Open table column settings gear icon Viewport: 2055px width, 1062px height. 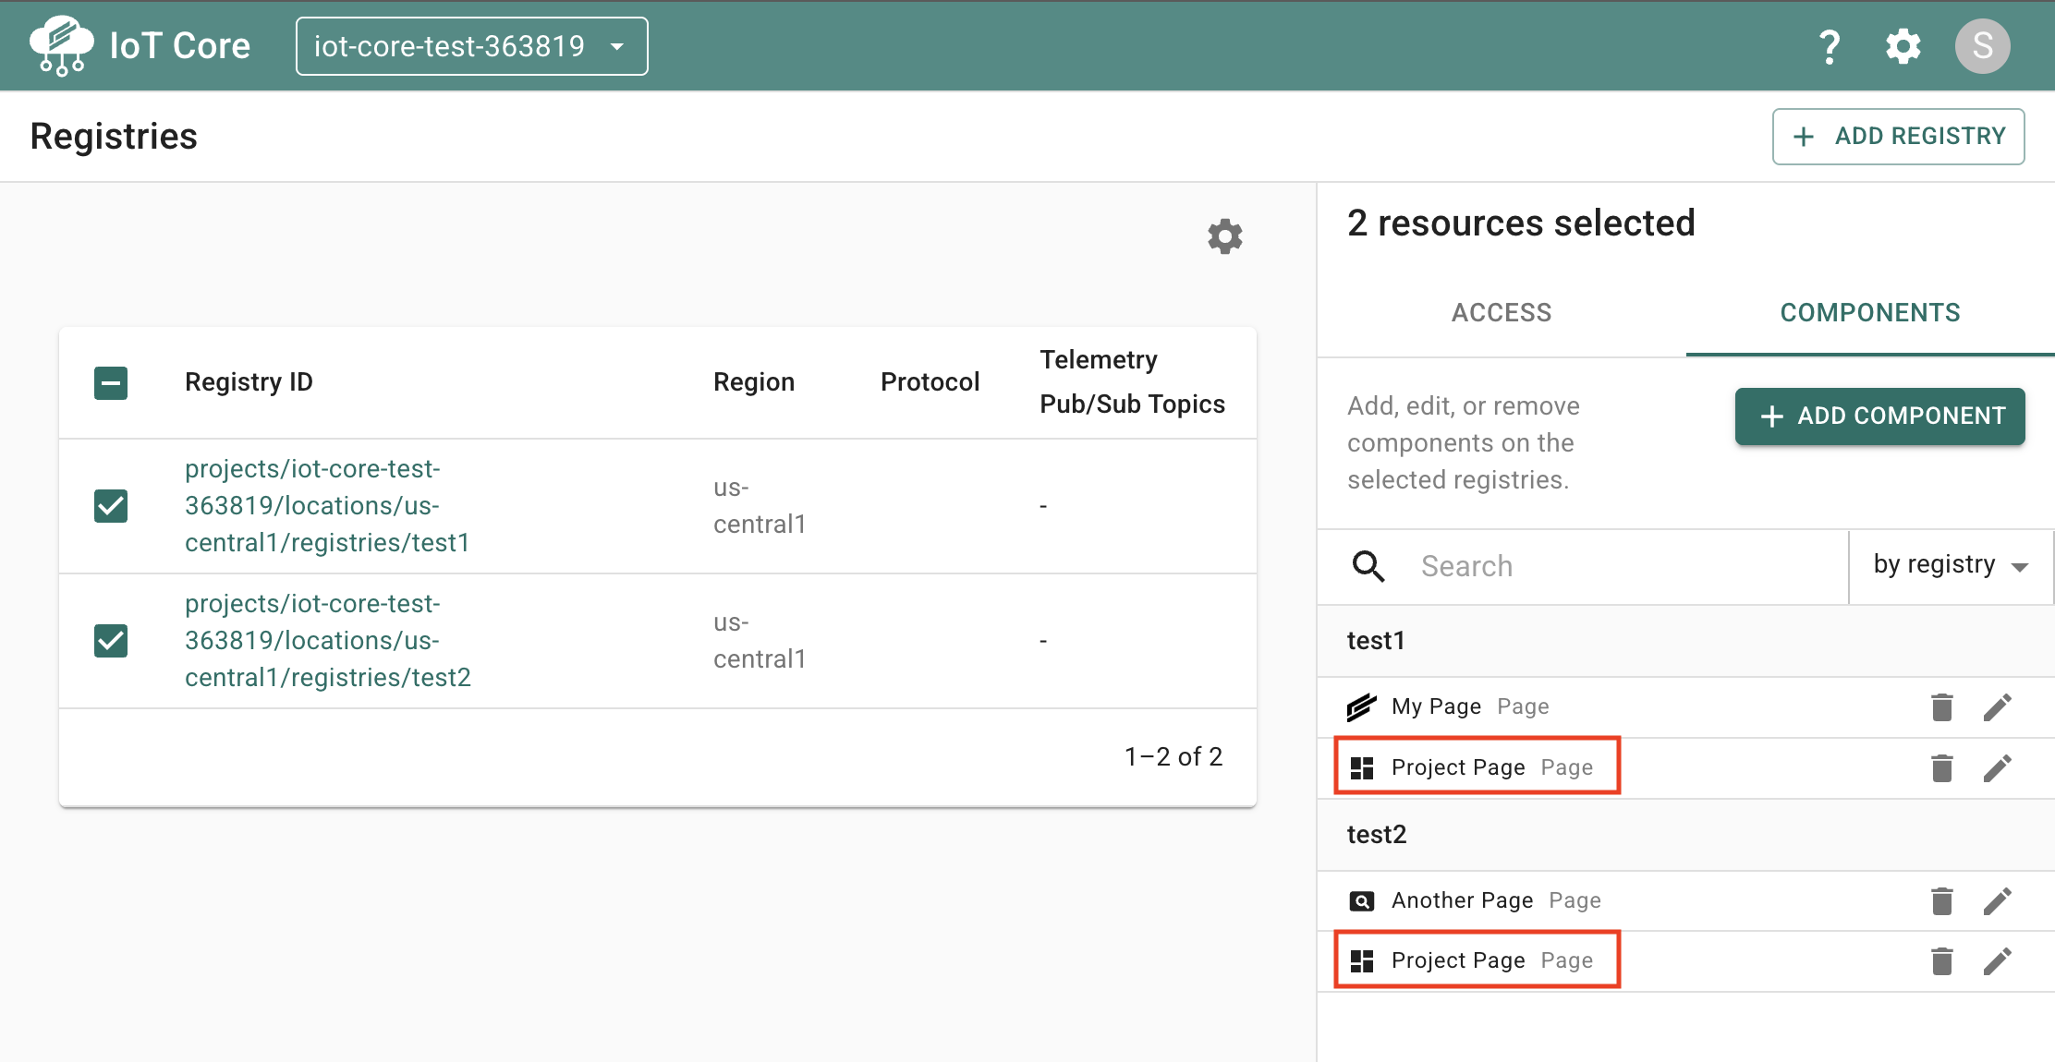pos(1225,236)
